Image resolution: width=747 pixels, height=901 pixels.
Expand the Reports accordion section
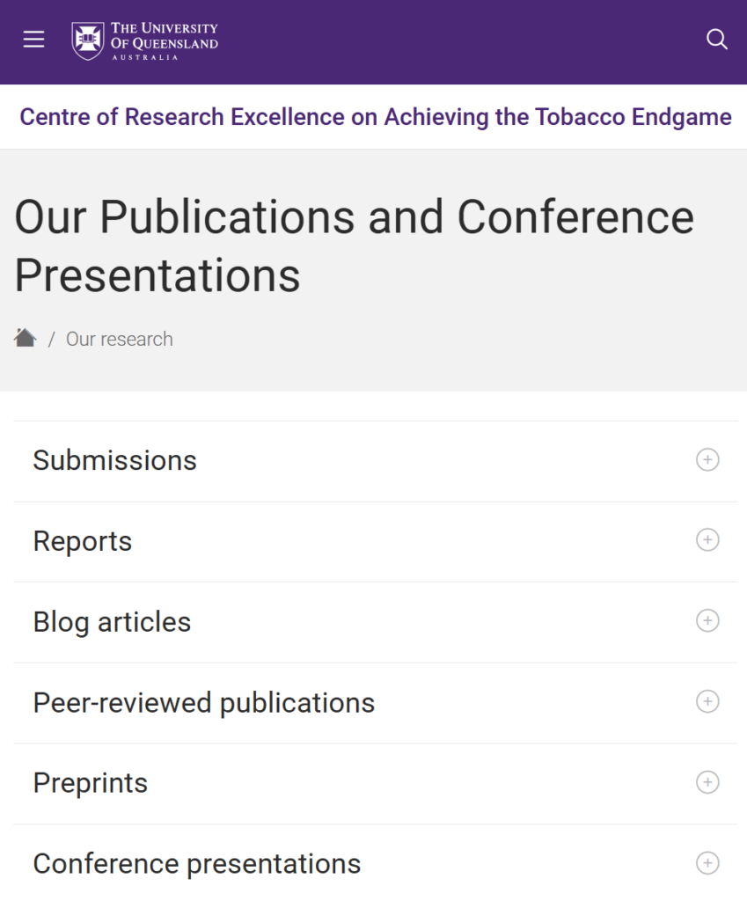point(376,541)
